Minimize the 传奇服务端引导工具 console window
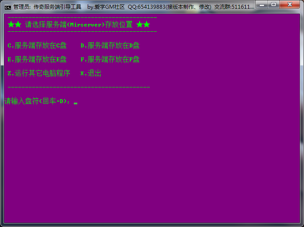The image size is (304, 227). (x=262, y=4)
